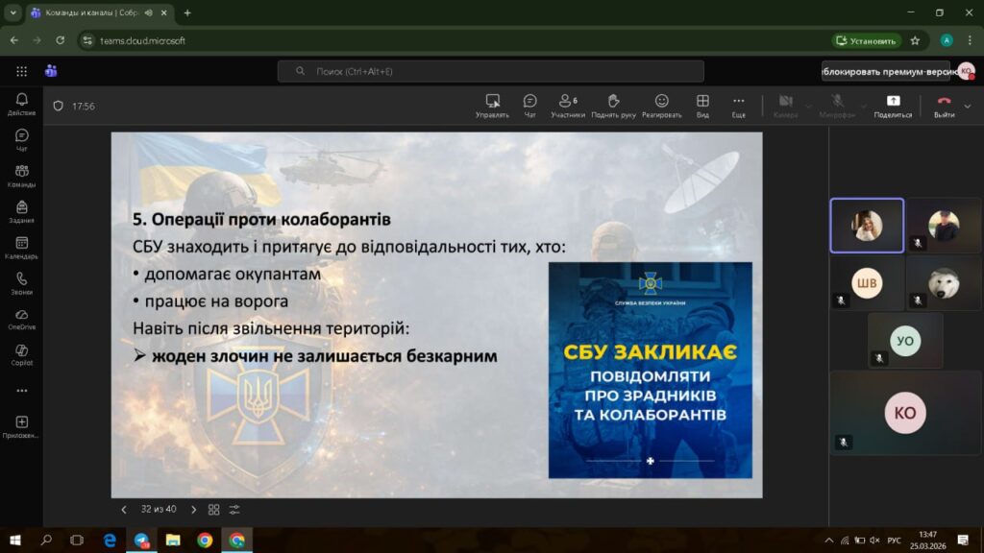Open the Calendar in left sidebar
Image resolution: width=984 pixels, height=553 pixels.
21,248
